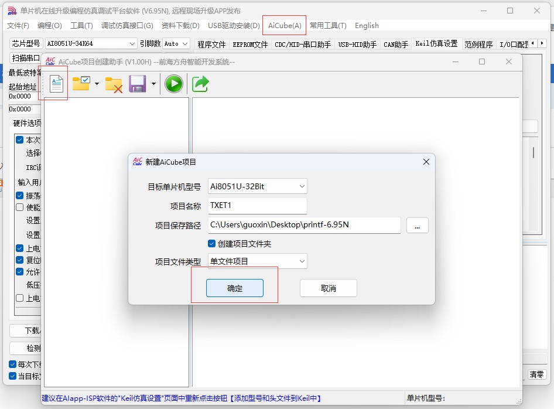
Task: Click the 确定 confirm button
Action: click(235, 288)
